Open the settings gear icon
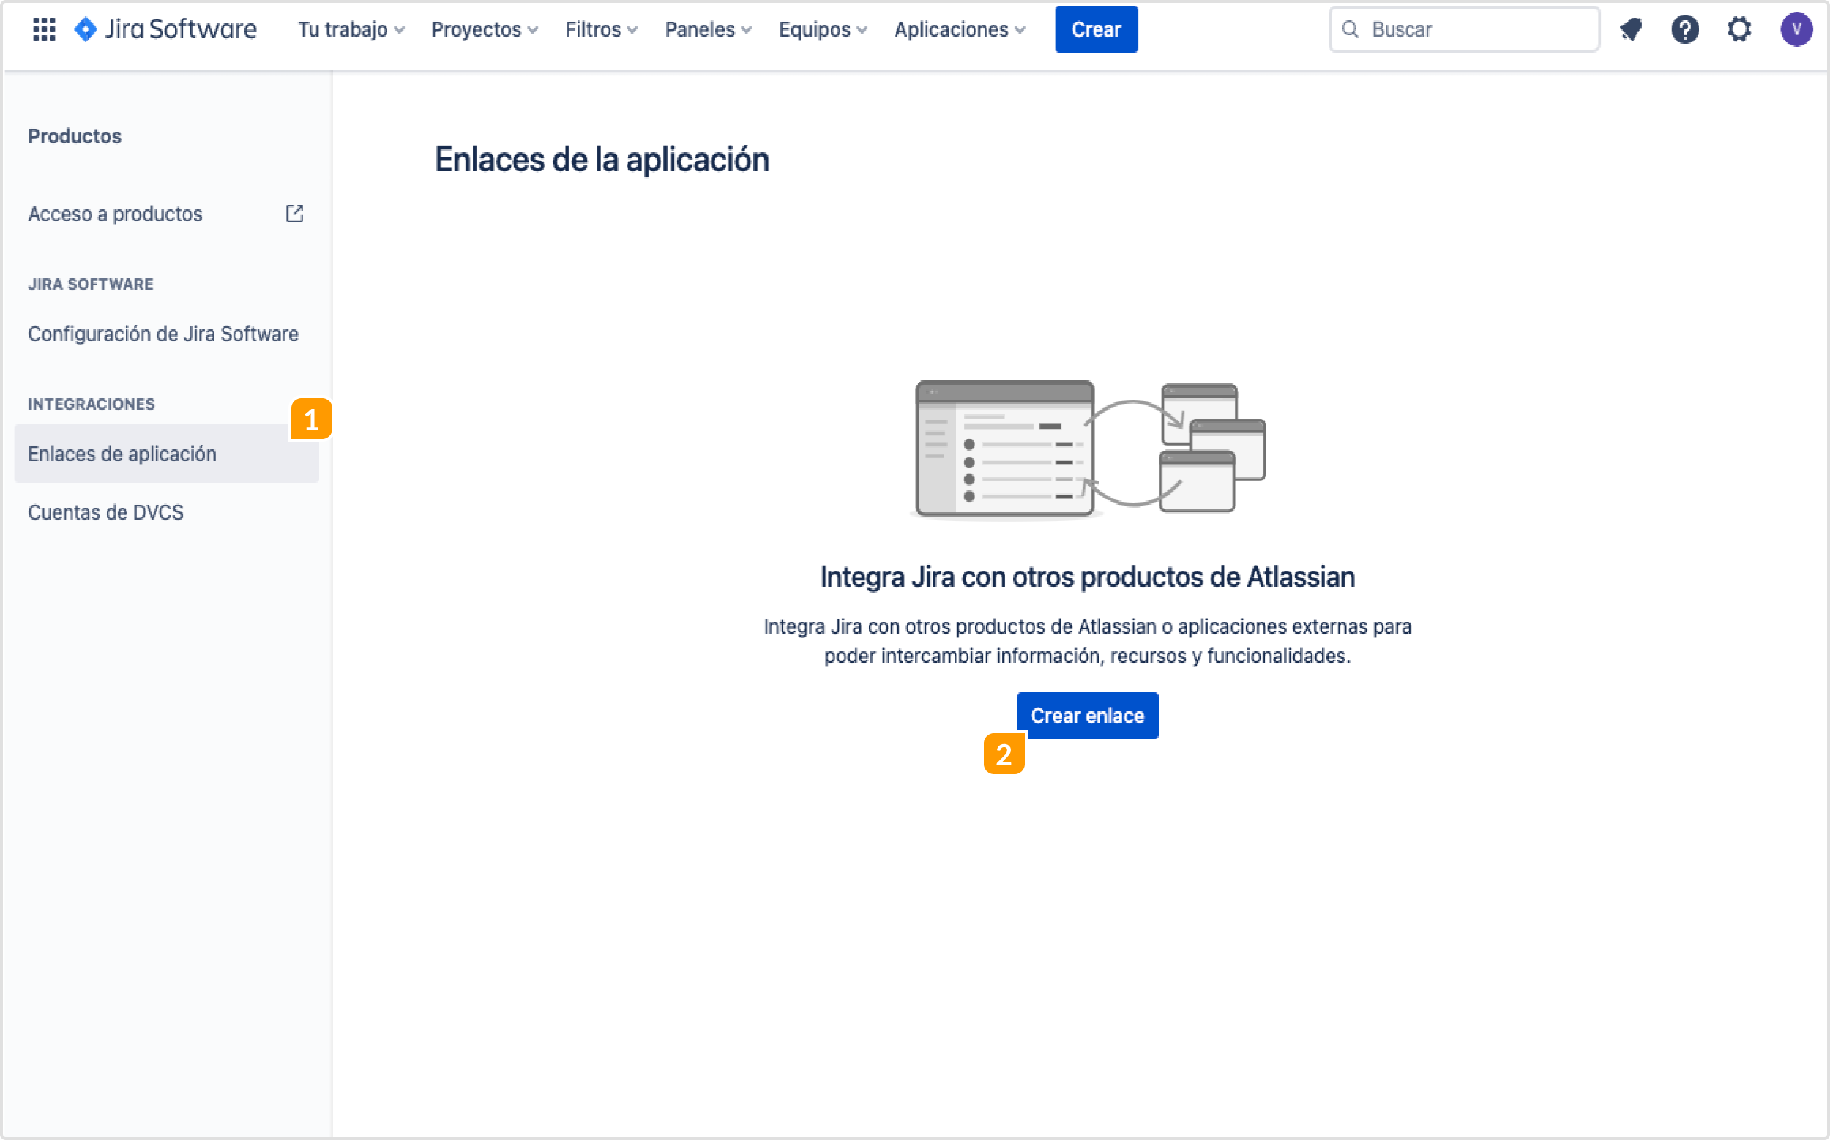1830x1140 pixels. 1738,29
